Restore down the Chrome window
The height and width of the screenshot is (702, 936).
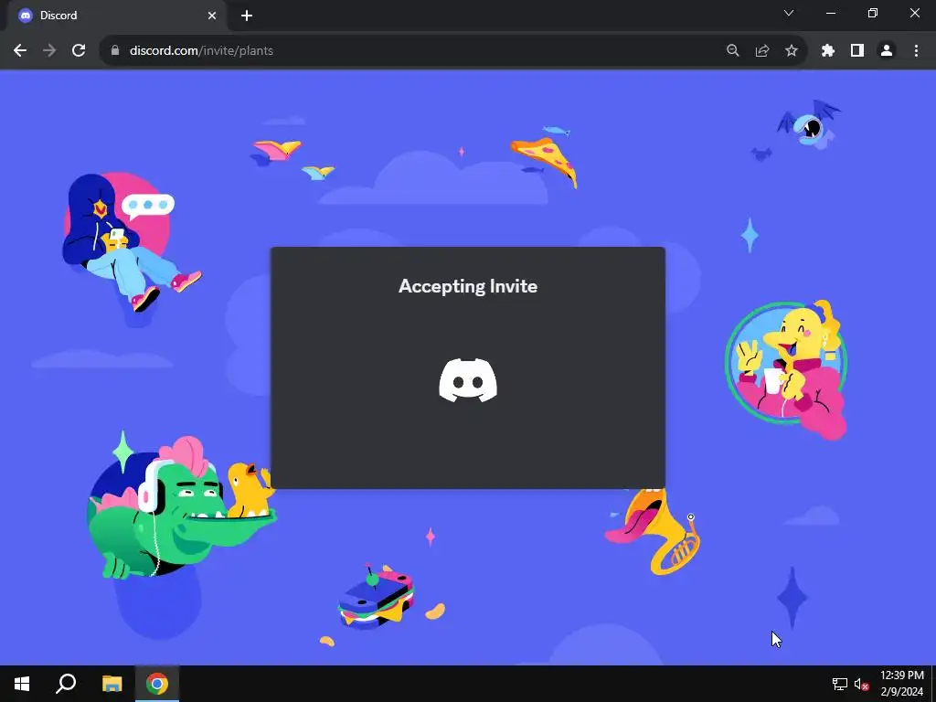point(873,13)
